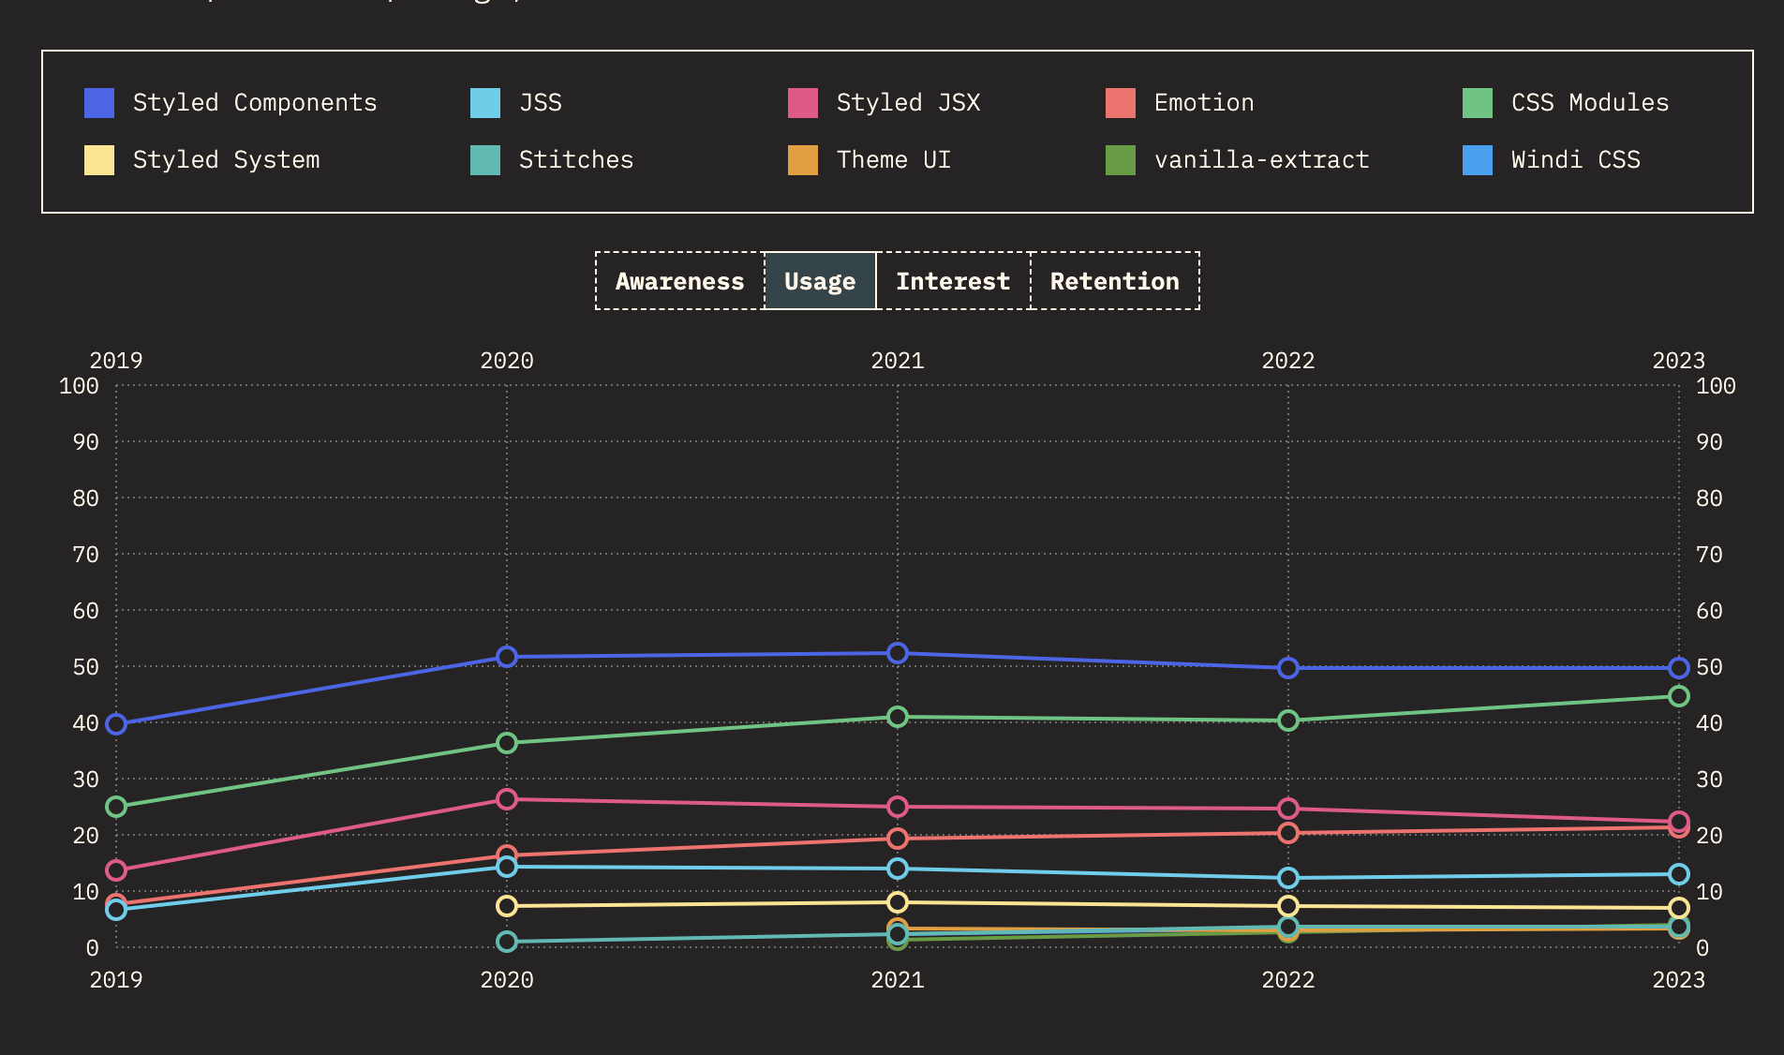Select the "vanilla-extract" legend label
This screenshot has width=1784, height=1055.
coord(1262,160)
